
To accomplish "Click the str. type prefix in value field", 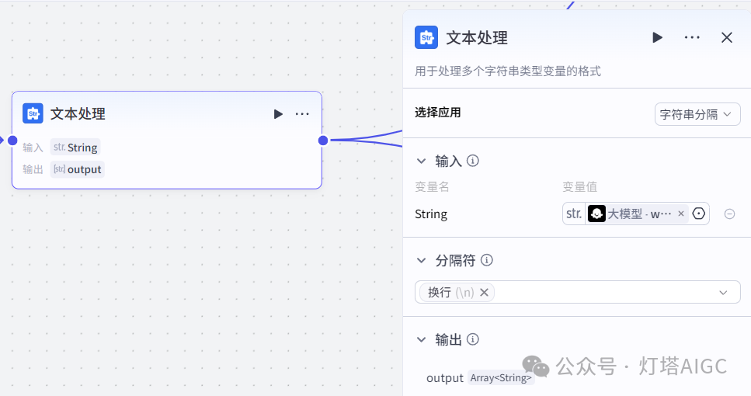I will 574,214.
